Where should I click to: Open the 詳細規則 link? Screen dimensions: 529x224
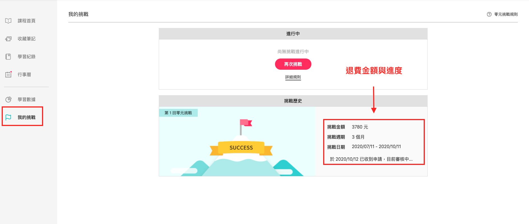[293, 77]
